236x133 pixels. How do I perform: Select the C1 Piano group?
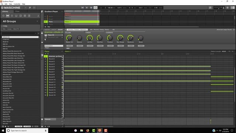(54, 22)
